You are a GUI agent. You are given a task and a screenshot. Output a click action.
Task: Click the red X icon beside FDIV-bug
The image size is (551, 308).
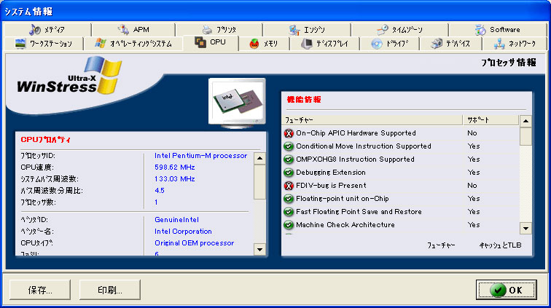(289, 186)
